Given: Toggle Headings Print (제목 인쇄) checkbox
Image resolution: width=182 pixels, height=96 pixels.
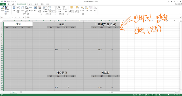Looking at the screenshot, I should [x=63, y=11].
